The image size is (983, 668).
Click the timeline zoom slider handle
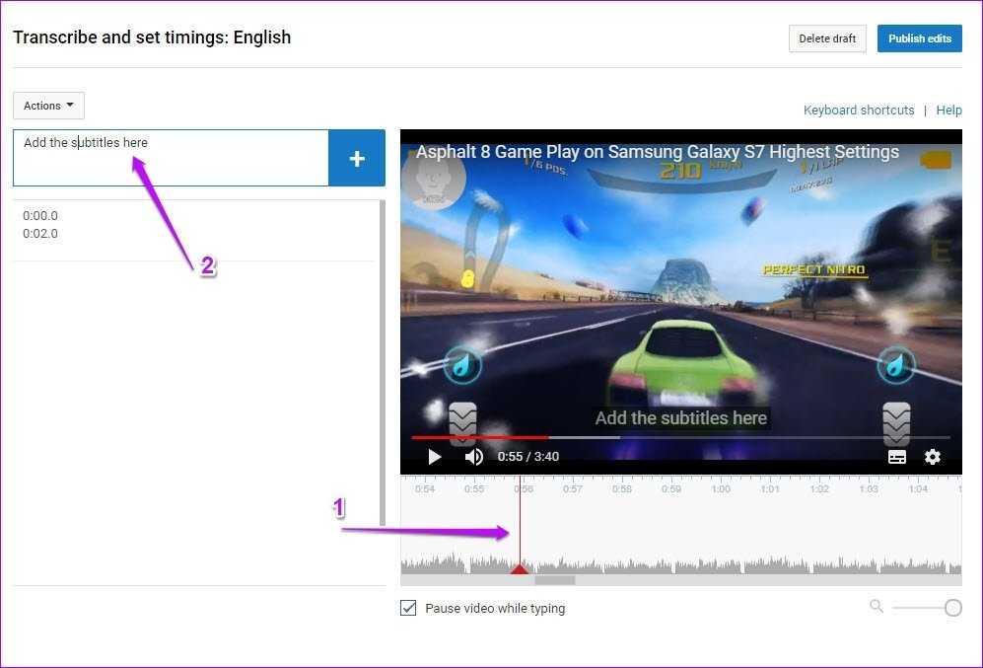(952, 608)
